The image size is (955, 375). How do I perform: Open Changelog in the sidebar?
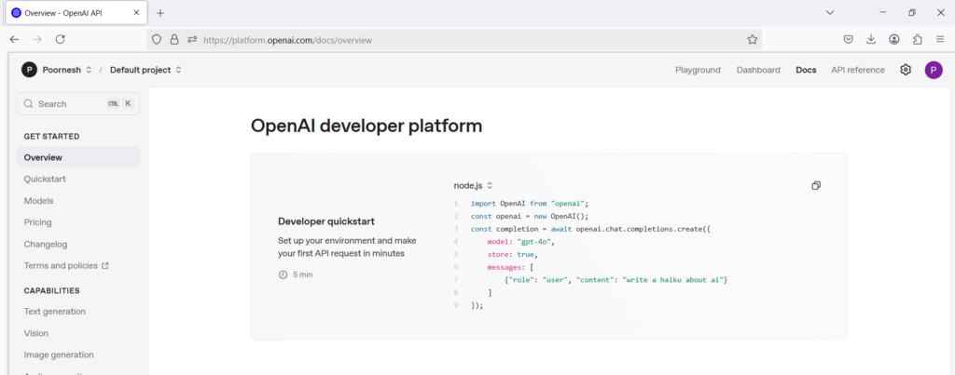(x=46, y=245)
